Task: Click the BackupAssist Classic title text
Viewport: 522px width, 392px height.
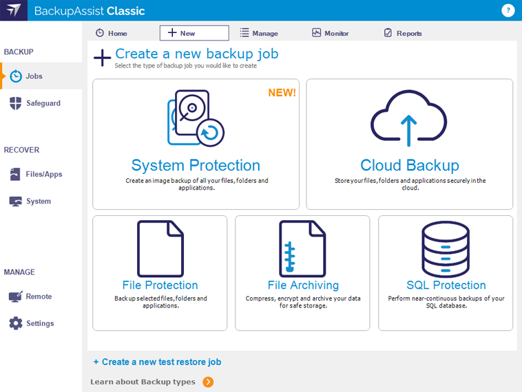Action: 90,11
